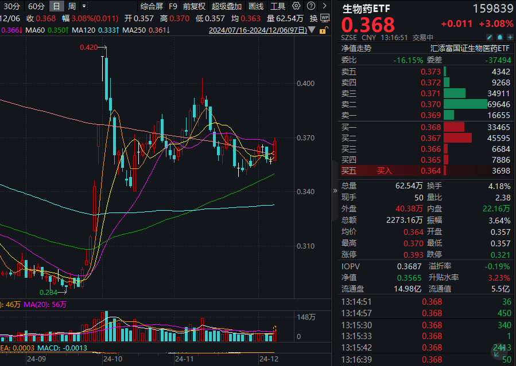This screenshot has height=366, width=516.
Task: Click the WP monitor icon beside 换
Action: pos(325,18)
